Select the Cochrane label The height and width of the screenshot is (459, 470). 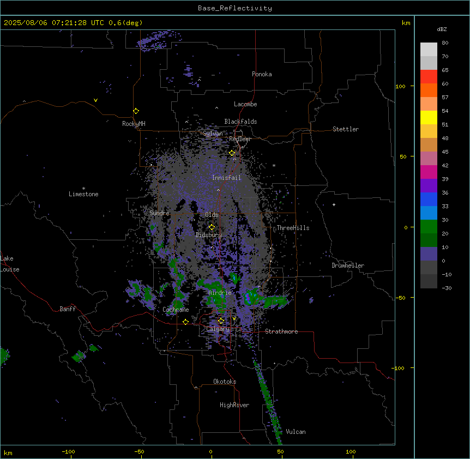coord(176,310)
